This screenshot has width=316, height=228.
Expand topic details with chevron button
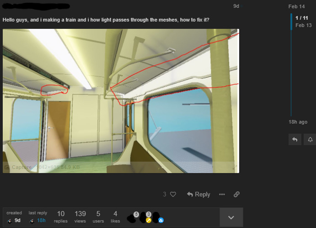(x=231, y=217)
